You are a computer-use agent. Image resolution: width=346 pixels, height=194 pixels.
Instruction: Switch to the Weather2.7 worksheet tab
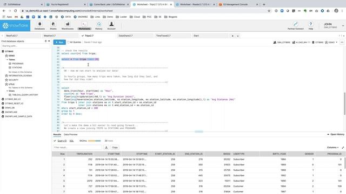tap(60, 36)
